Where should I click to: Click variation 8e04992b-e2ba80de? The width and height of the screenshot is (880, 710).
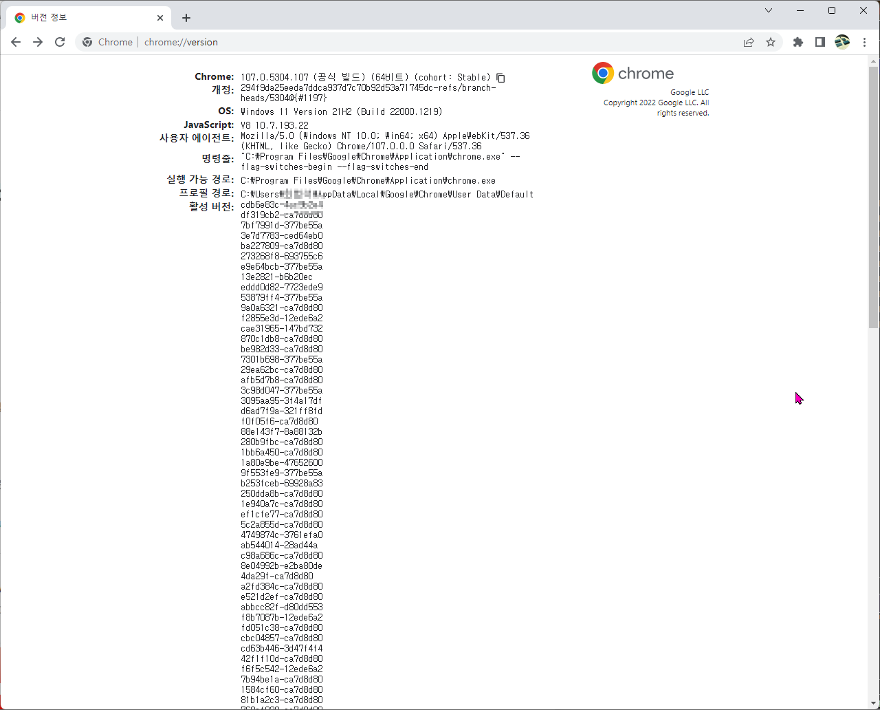[281, 566]
